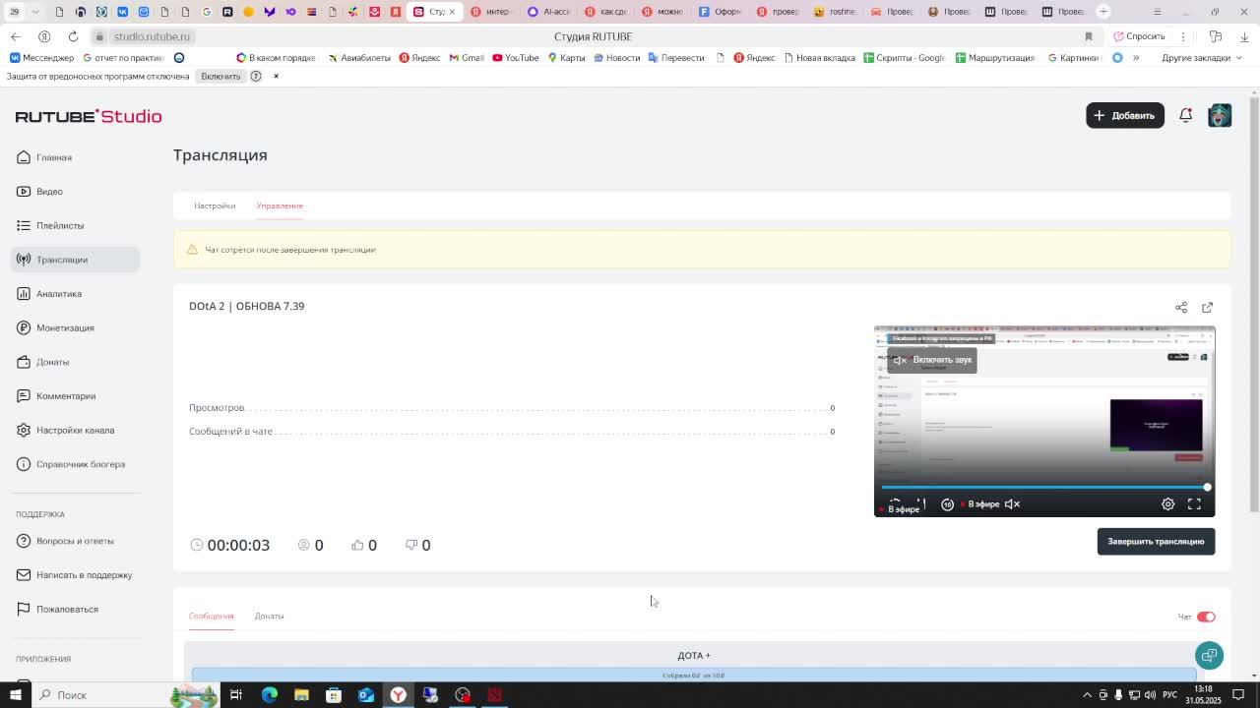Show more bookmarks chevron
Screen dimensions: 1260x708
point(1136,58)
